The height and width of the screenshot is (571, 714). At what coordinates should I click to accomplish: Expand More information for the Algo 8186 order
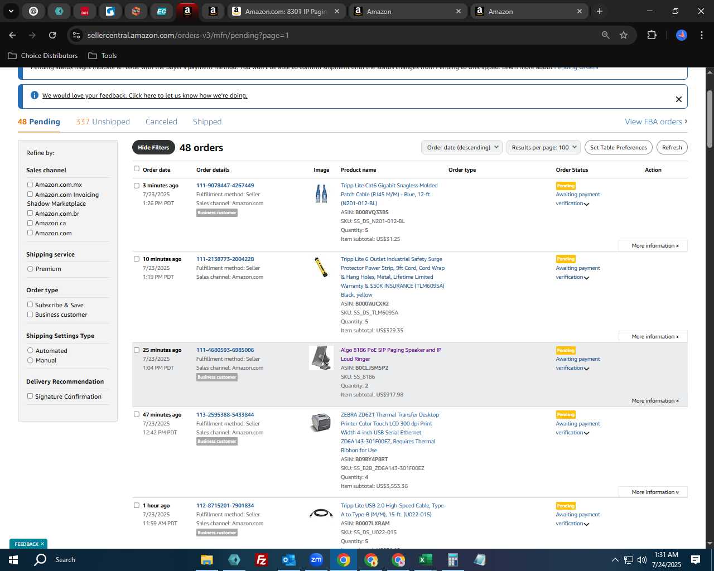(x=655, y=401)
